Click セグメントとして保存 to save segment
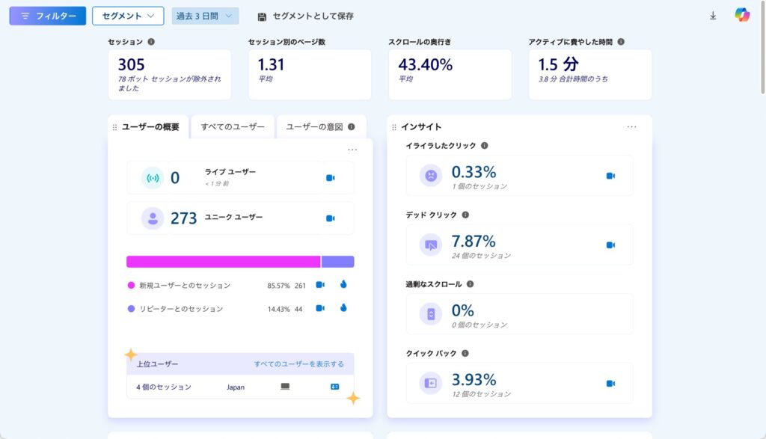The image size is (766, 439). (x=305, y=16)
